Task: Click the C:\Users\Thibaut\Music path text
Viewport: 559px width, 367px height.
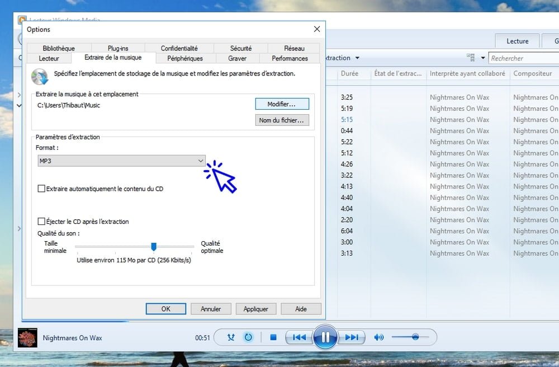Action: 69,105
